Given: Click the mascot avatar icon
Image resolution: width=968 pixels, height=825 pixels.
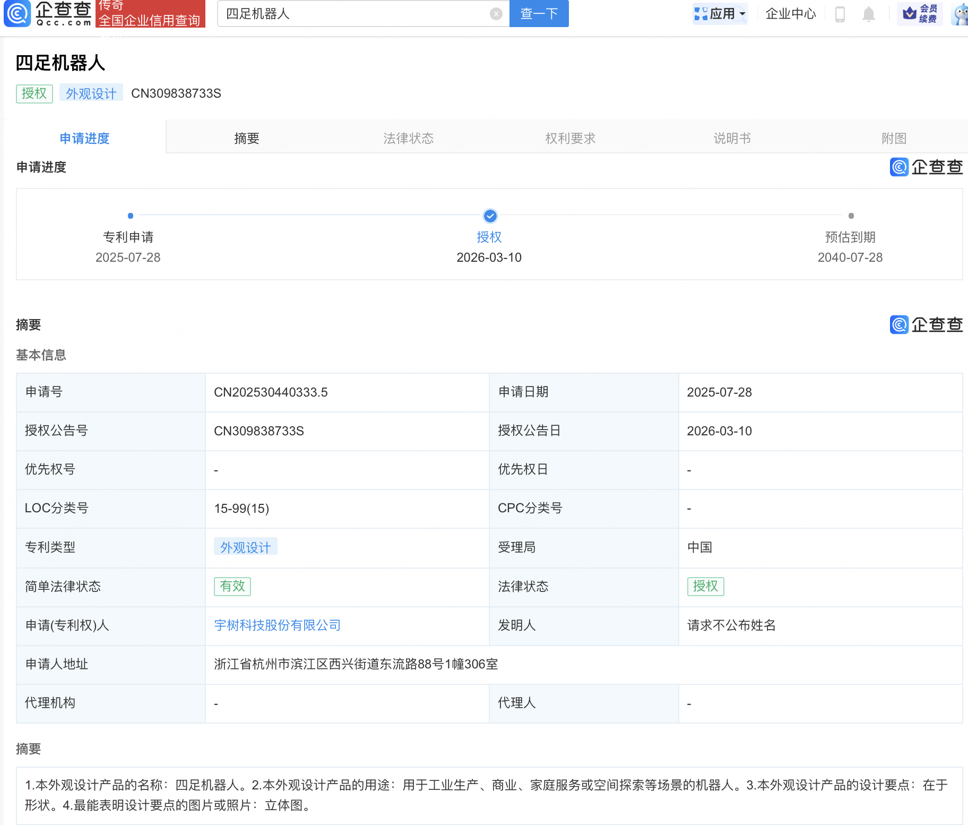Looking at the screenshot, I should pos(960,14).
